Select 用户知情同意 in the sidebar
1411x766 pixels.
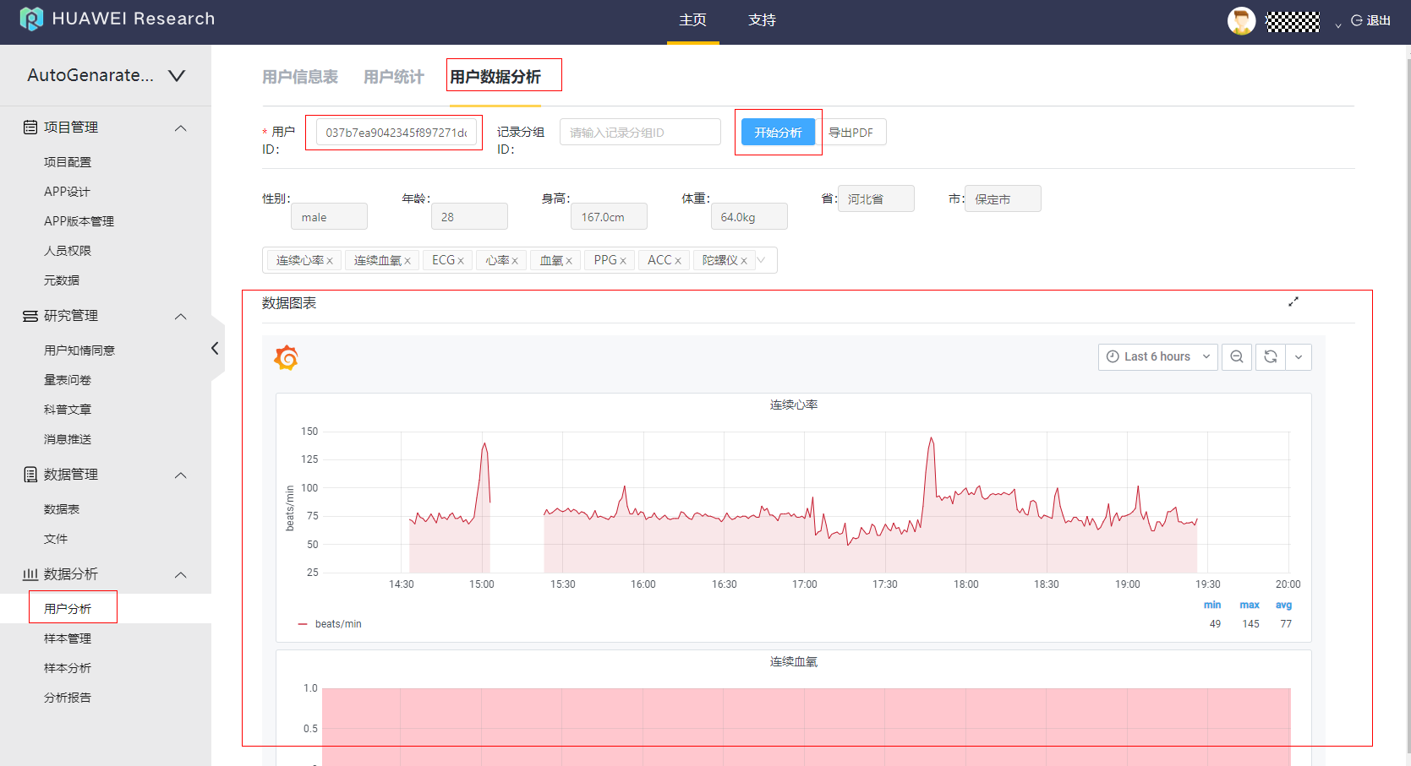coord(79,350)
